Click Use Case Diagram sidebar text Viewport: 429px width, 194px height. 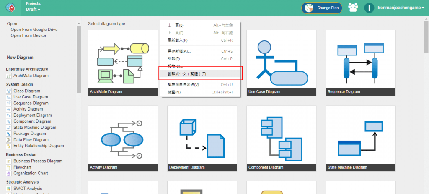coord(31,97)
